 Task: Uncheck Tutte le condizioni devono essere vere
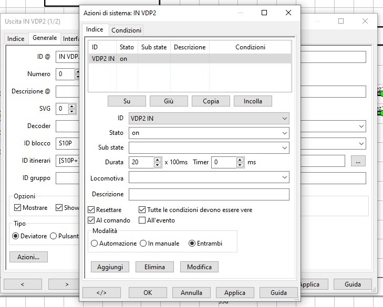coord(142,210)
